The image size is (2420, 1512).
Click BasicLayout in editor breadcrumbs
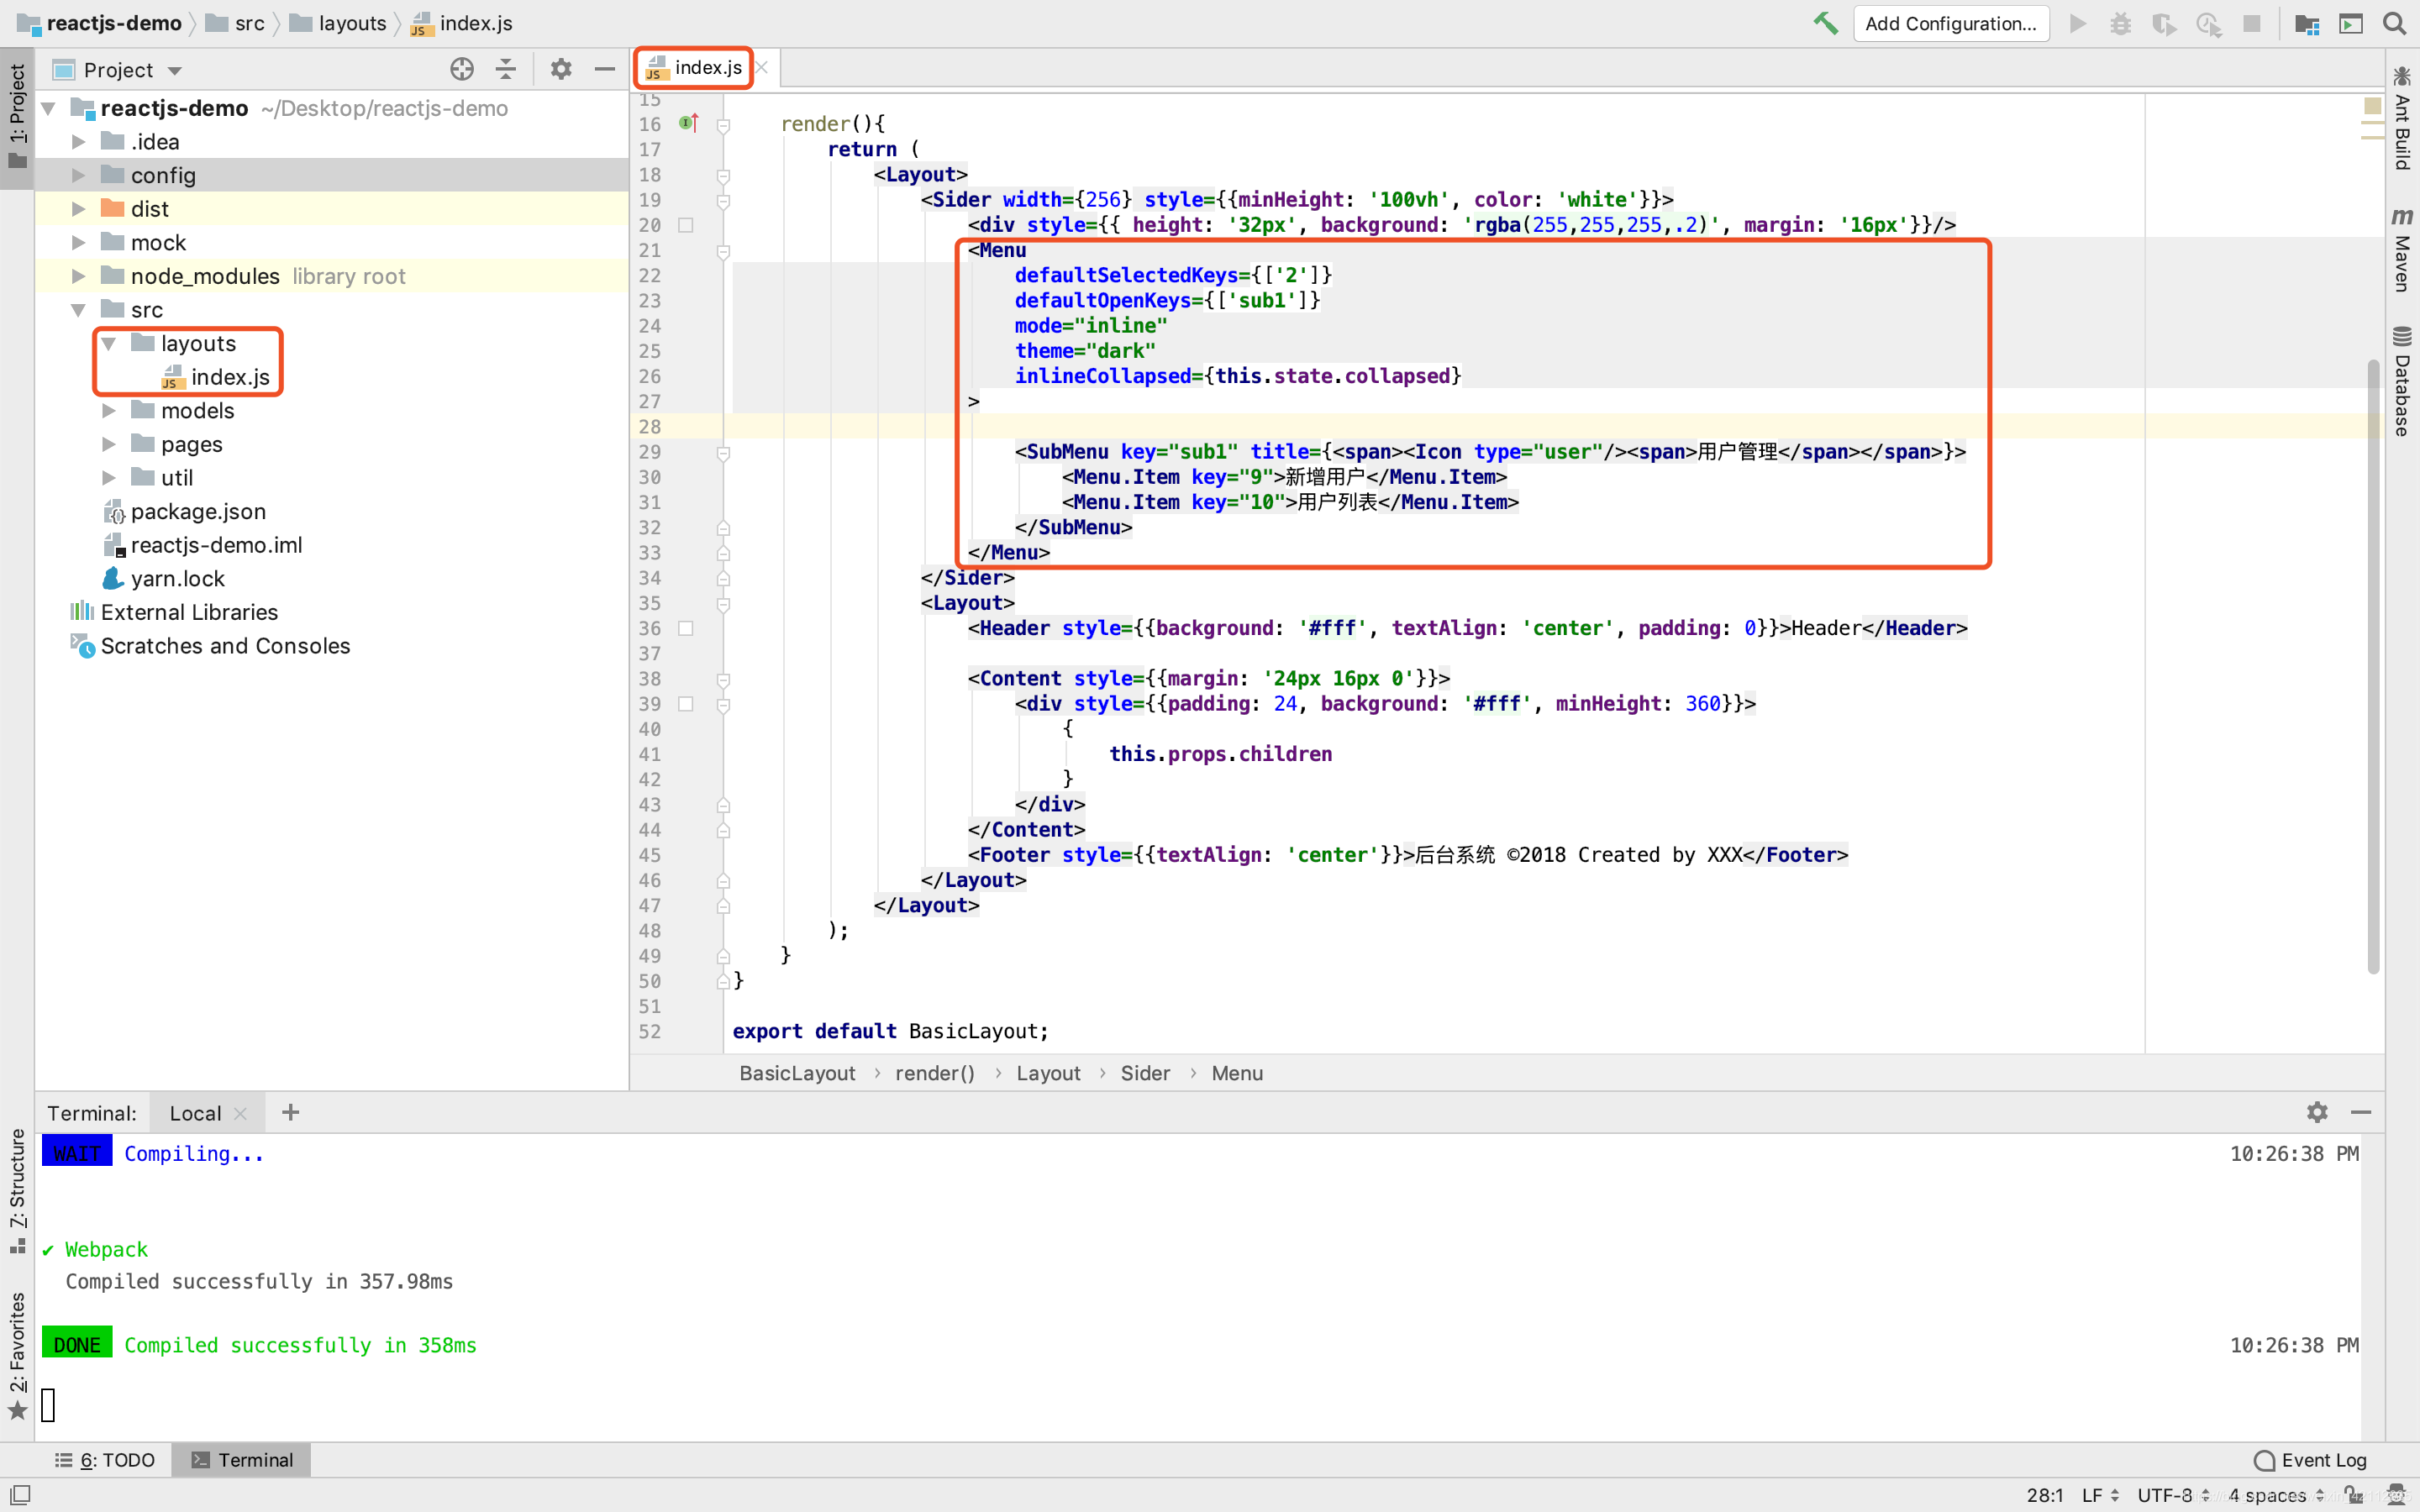797,1073
